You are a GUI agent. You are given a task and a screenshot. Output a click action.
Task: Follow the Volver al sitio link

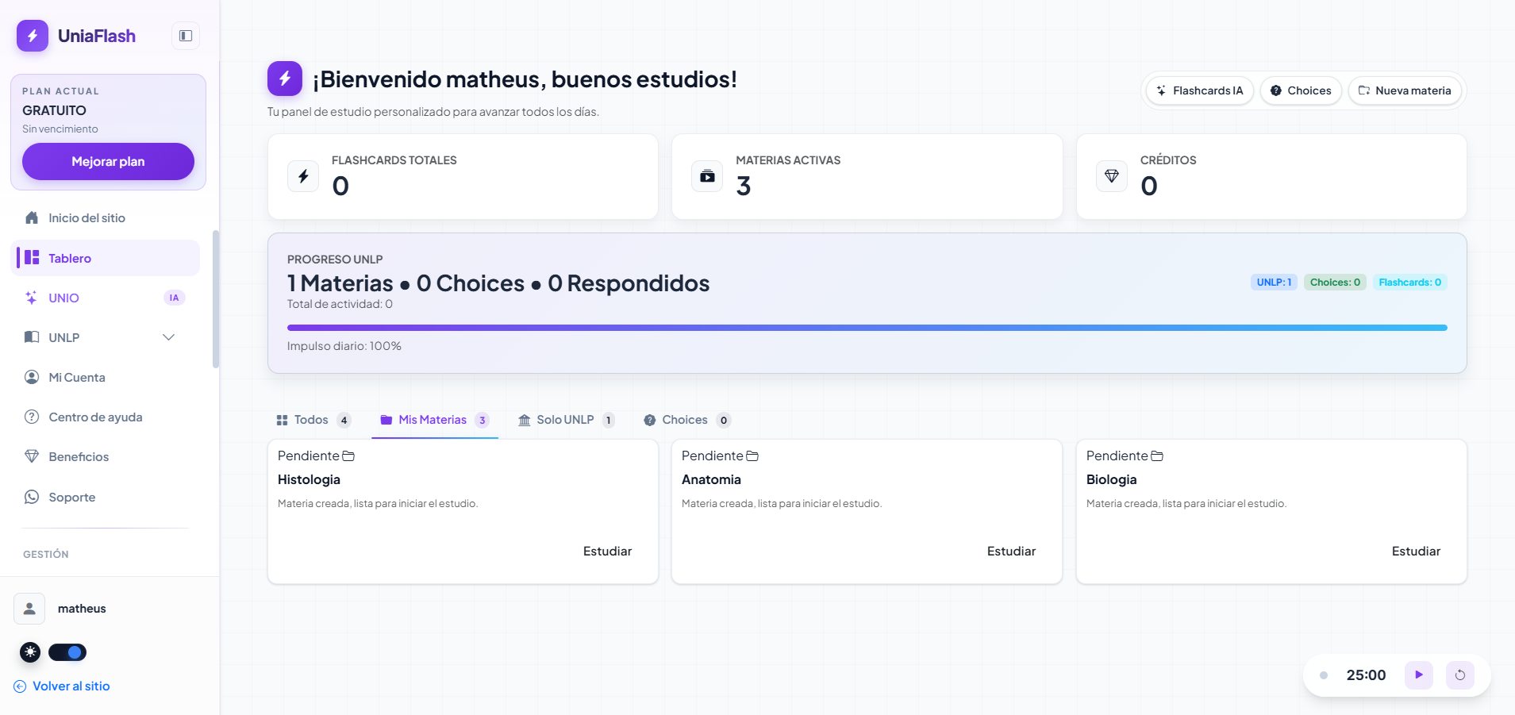pos(70,686)
